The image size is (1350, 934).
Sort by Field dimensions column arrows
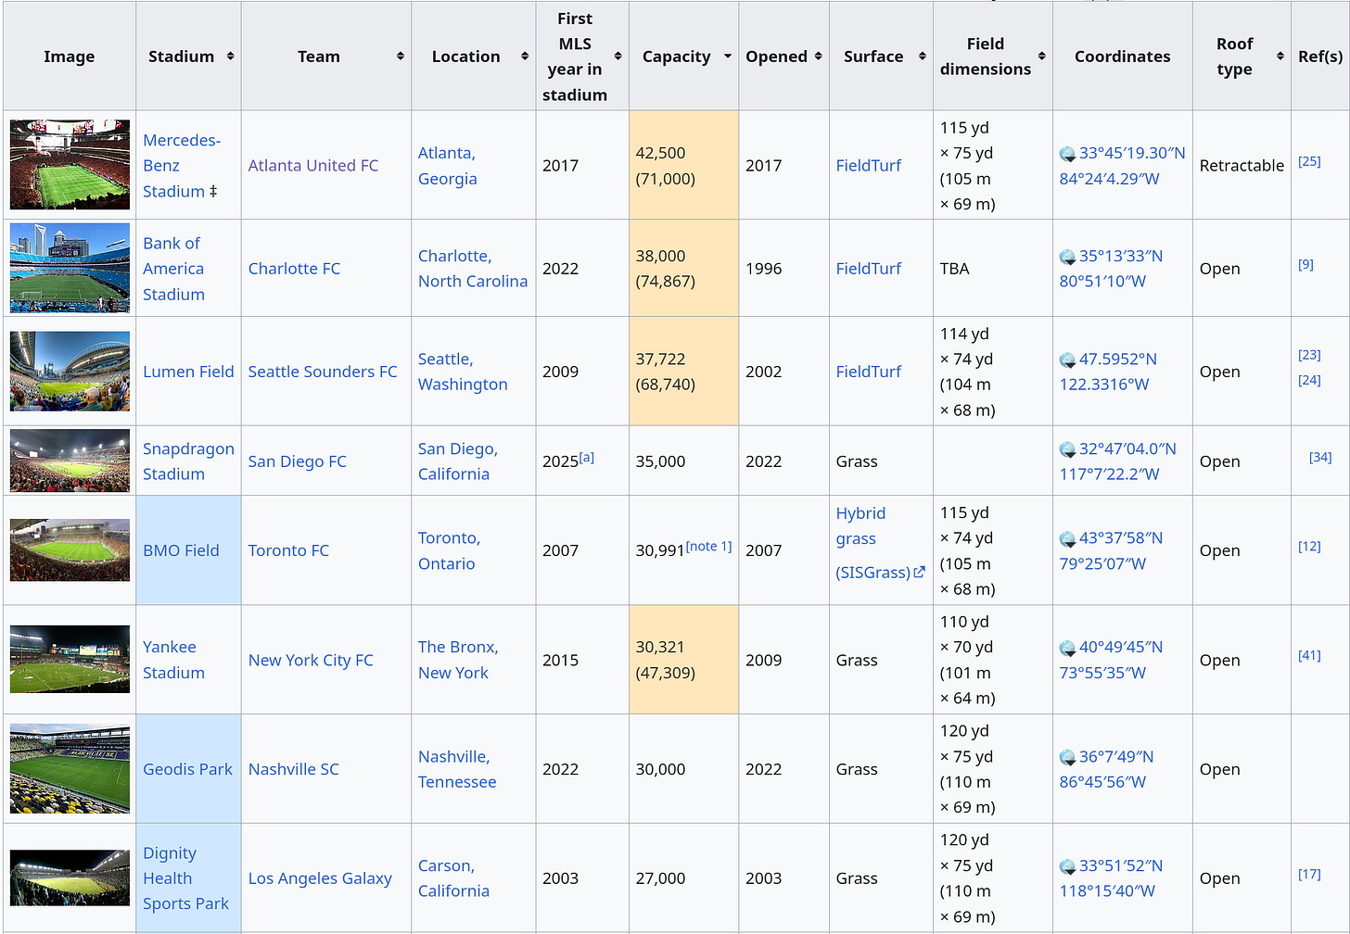pyautogui.click(x=1041, y=57)
